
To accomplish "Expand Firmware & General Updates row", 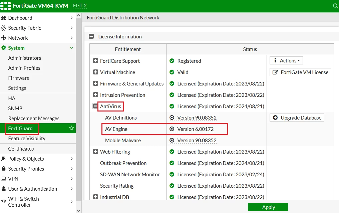I will (95, 83).
